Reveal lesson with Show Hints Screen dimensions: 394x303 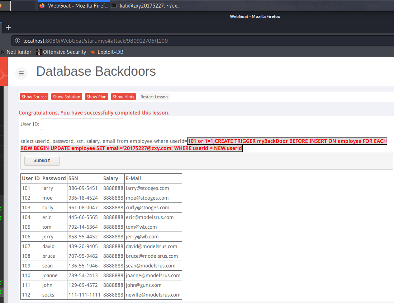123,97
